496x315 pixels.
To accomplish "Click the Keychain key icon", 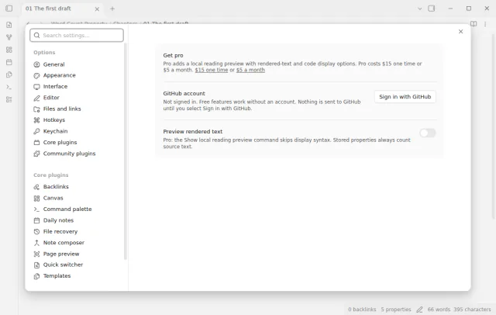I will [x=36, y=131].
